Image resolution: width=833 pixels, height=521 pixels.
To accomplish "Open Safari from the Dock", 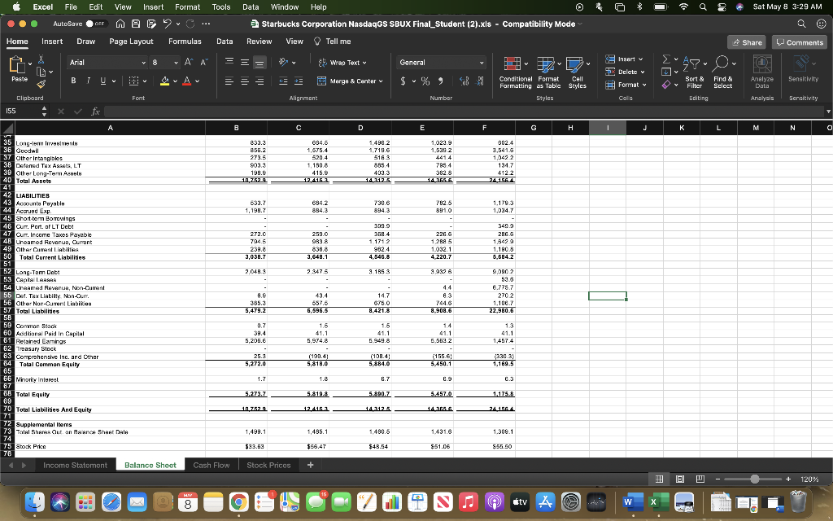I will [111, 501].
